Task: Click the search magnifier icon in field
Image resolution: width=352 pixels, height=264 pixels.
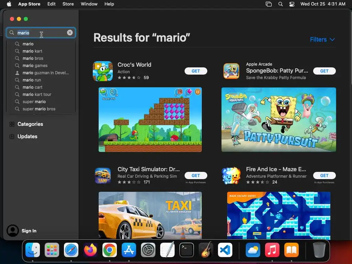Action: tap(12, 33)
